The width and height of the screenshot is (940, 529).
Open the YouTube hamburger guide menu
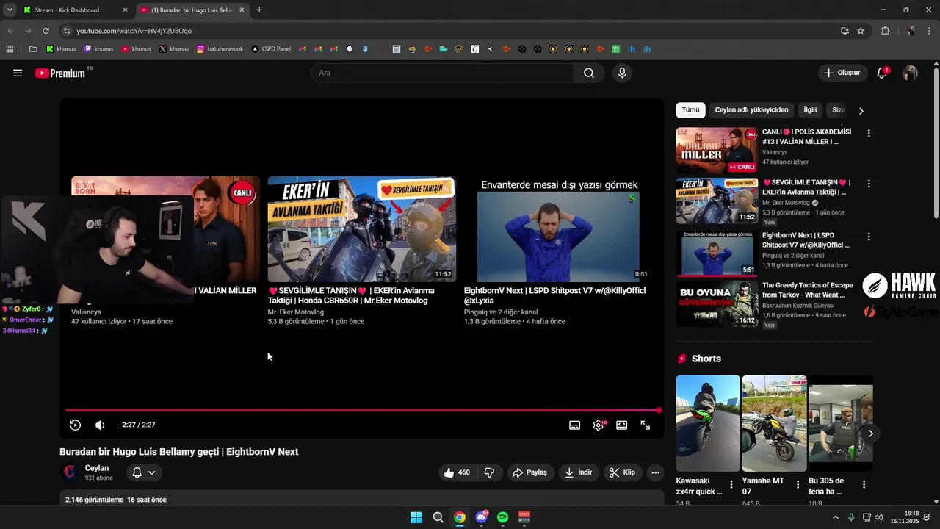click(18, 73)
